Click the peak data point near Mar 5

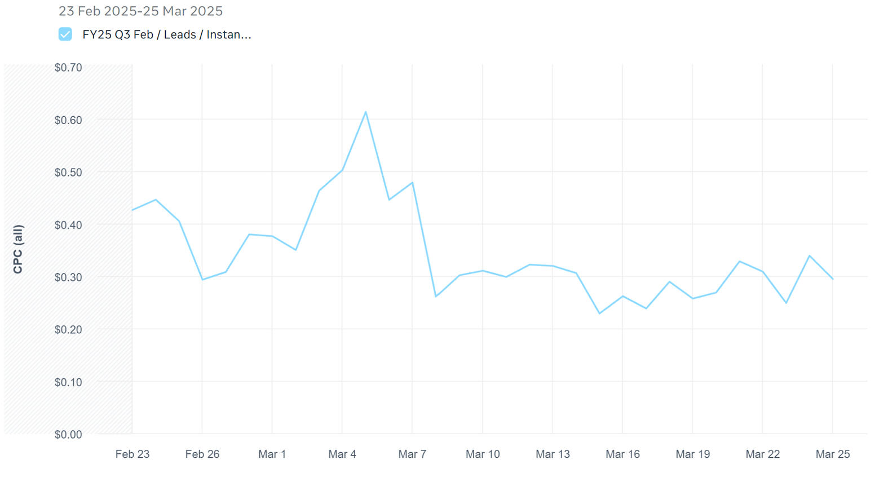pos(366,112)
